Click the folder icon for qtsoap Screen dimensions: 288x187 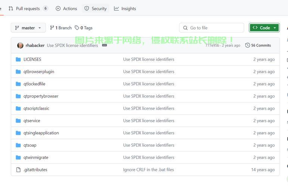tap(18, 145)
